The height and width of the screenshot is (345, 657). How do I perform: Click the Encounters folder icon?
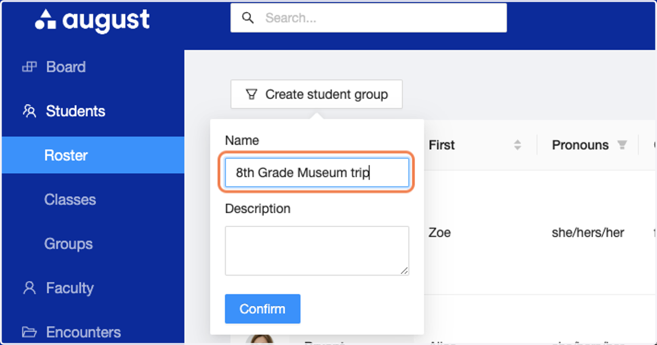click(x=29, y=332)
